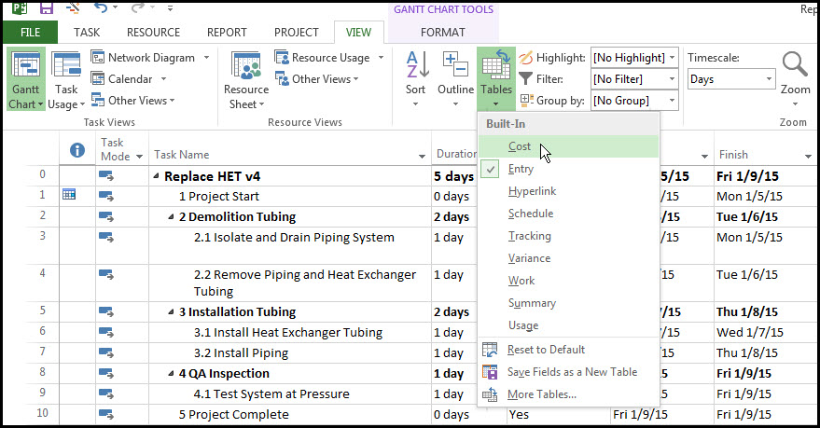Open the Network Diagram view
The height and width of the screenshot is (428, 820).
pos(150,58)
